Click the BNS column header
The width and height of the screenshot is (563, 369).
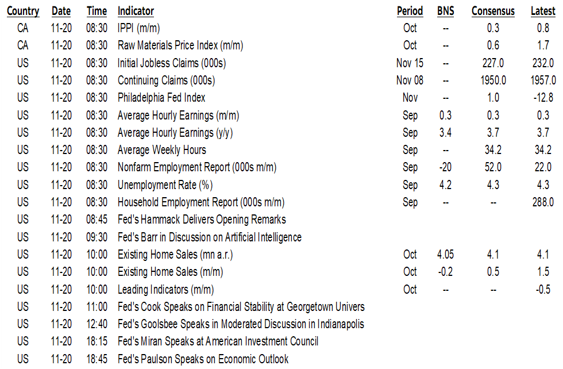click(445, 11)
